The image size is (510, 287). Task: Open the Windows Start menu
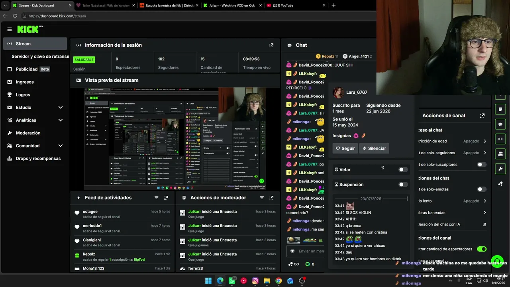208,281
